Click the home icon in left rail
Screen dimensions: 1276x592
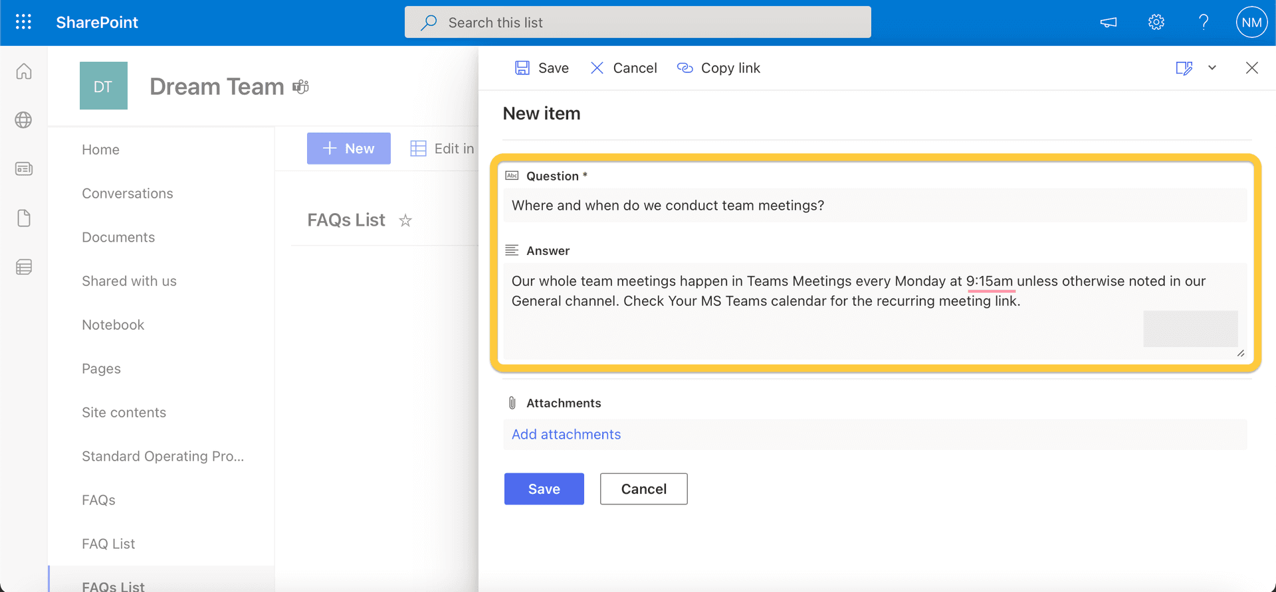[x=24, y=71]
